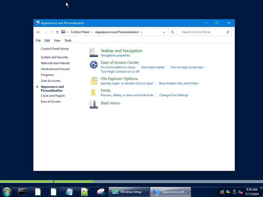Select Hardware and Sound category
The image size is (263, 197).
[x=55, y=69]
